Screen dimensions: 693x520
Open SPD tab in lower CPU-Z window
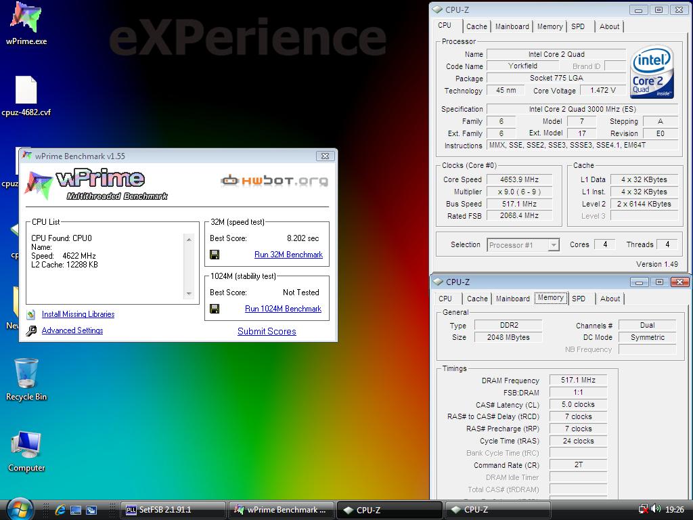click(579, 299)
